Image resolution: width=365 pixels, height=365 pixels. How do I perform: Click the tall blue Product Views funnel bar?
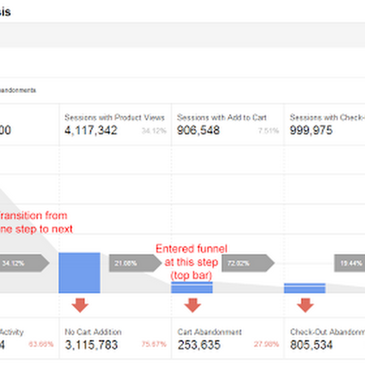click(80, 272)
